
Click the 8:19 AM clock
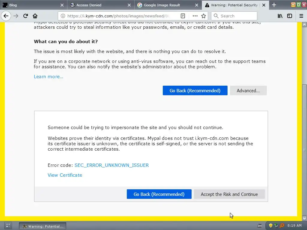(294, 226)
